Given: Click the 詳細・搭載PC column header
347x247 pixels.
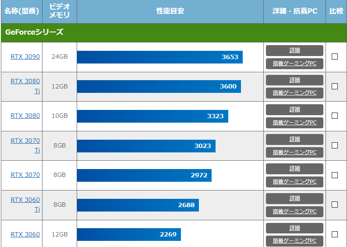Looking at the screenshot, I should pos(294,11).
